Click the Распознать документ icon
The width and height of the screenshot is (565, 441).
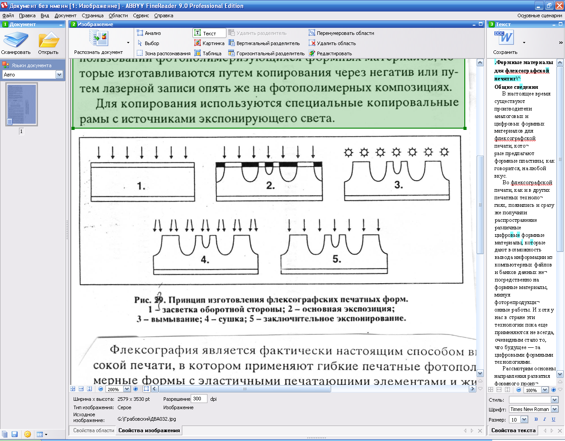(x=98, y=39)
